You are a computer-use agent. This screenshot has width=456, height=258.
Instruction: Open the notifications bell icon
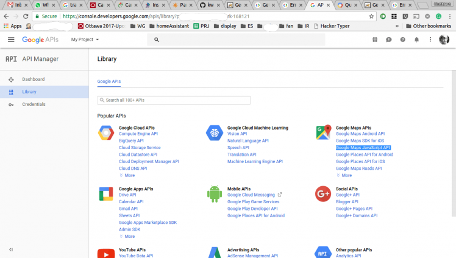tap(417, 40)
